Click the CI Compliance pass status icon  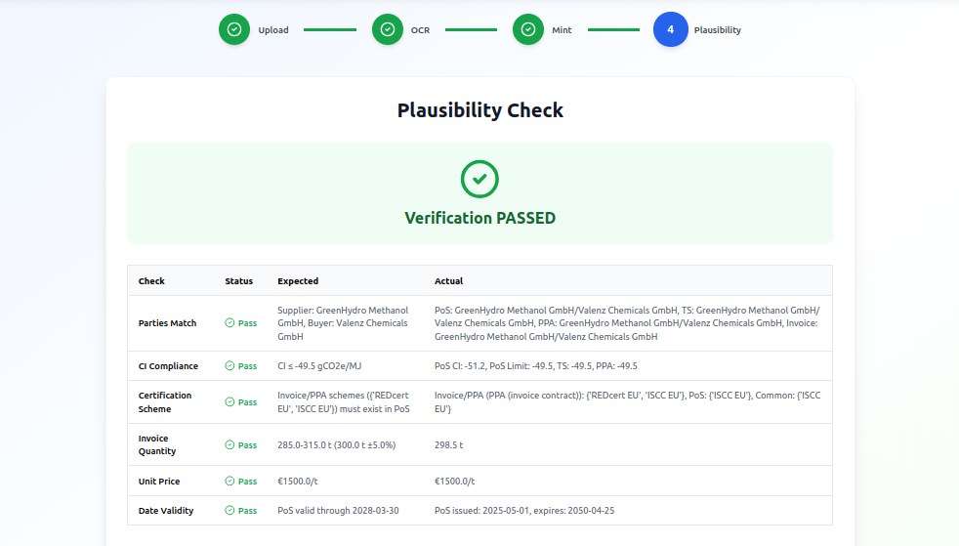coord(229,366)
